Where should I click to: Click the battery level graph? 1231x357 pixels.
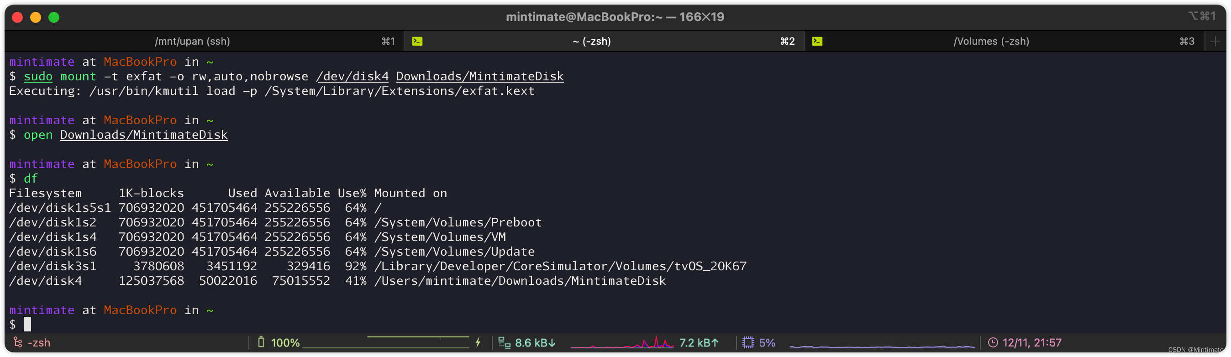386,342
